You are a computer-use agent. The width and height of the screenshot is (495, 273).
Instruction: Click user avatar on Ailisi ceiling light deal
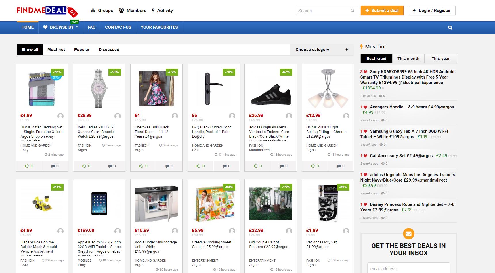coord(346,116)
